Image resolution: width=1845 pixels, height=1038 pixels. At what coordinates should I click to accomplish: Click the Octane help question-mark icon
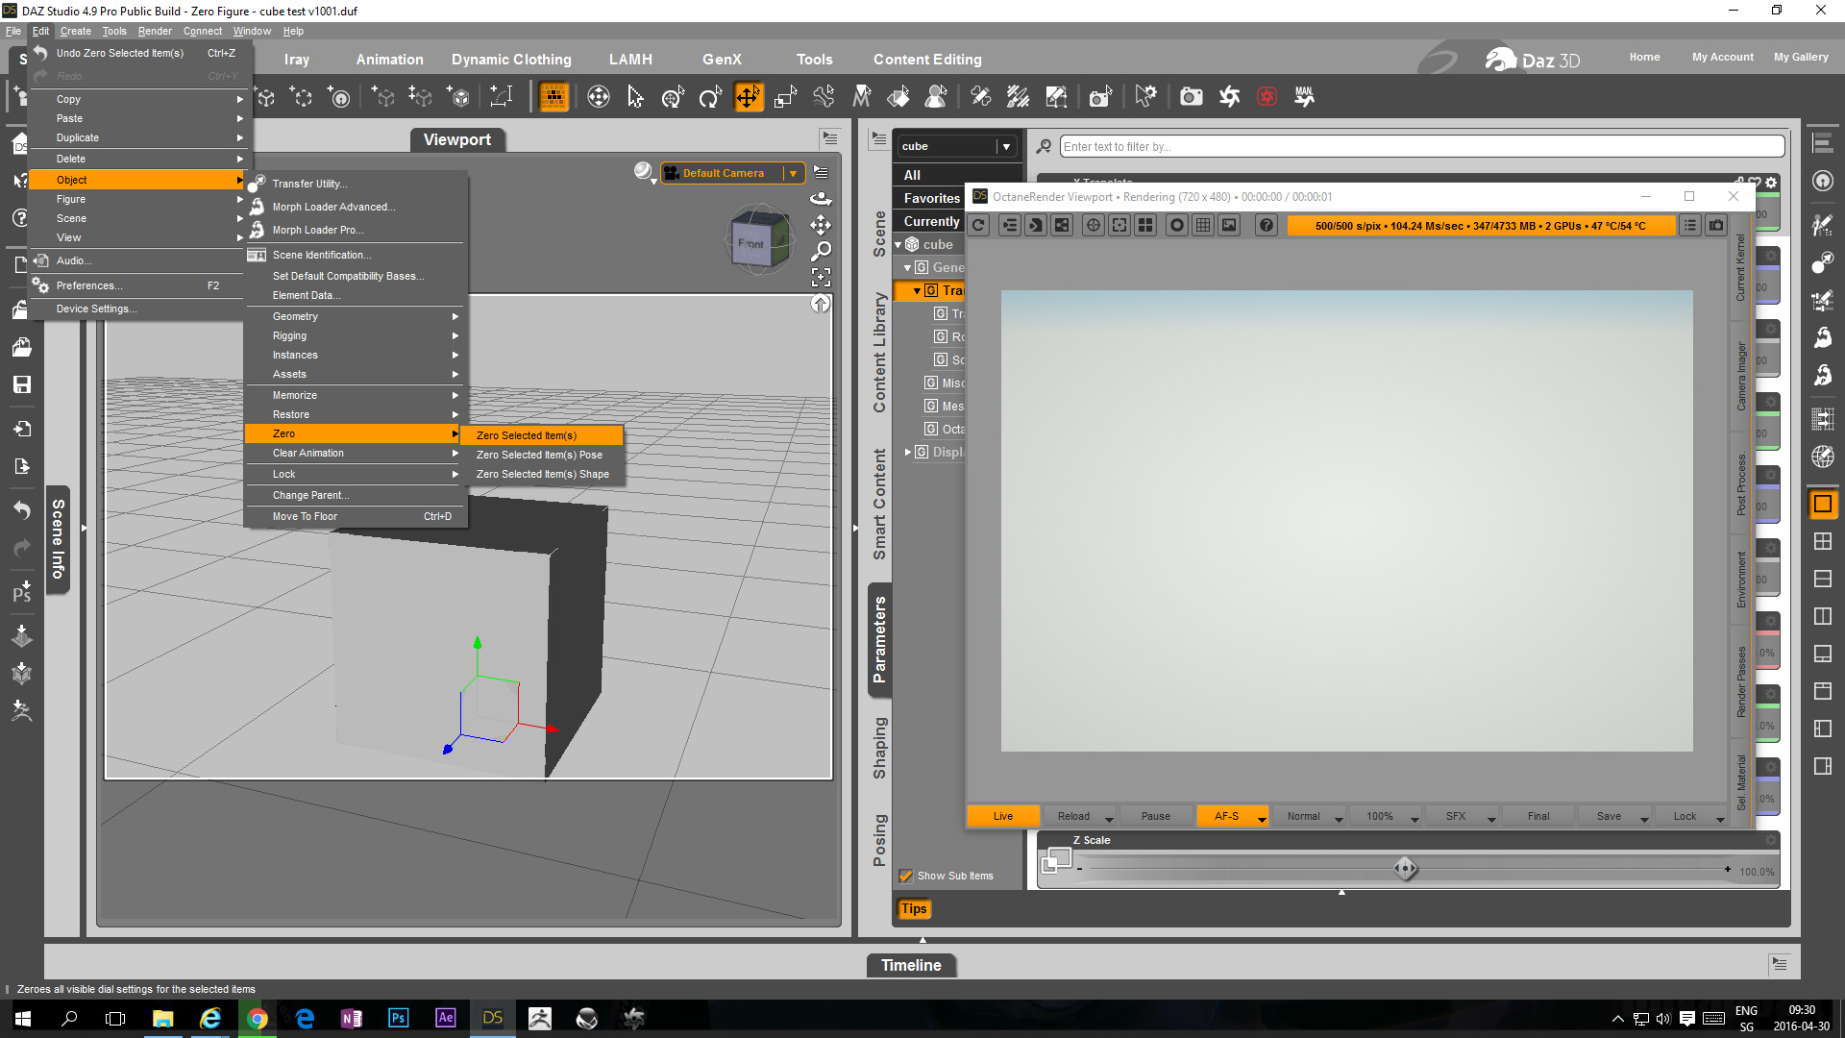(1267, 225)
